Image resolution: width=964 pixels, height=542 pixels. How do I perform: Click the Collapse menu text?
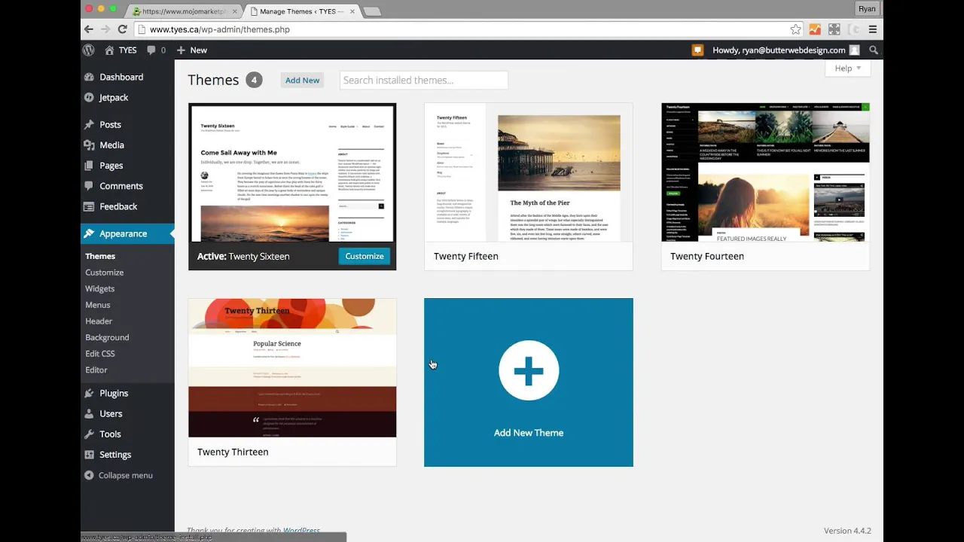click(x=125, y=475)
